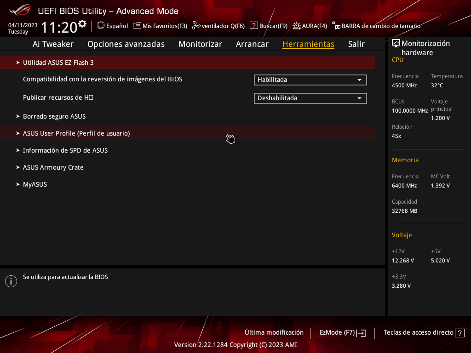Click core voltage value 1.200 V
Screen dimensions: 471x353
[440, 118]
